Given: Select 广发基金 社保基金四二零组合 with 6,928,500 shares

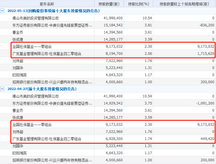Looking at the screenshot, I should [47, 139].
